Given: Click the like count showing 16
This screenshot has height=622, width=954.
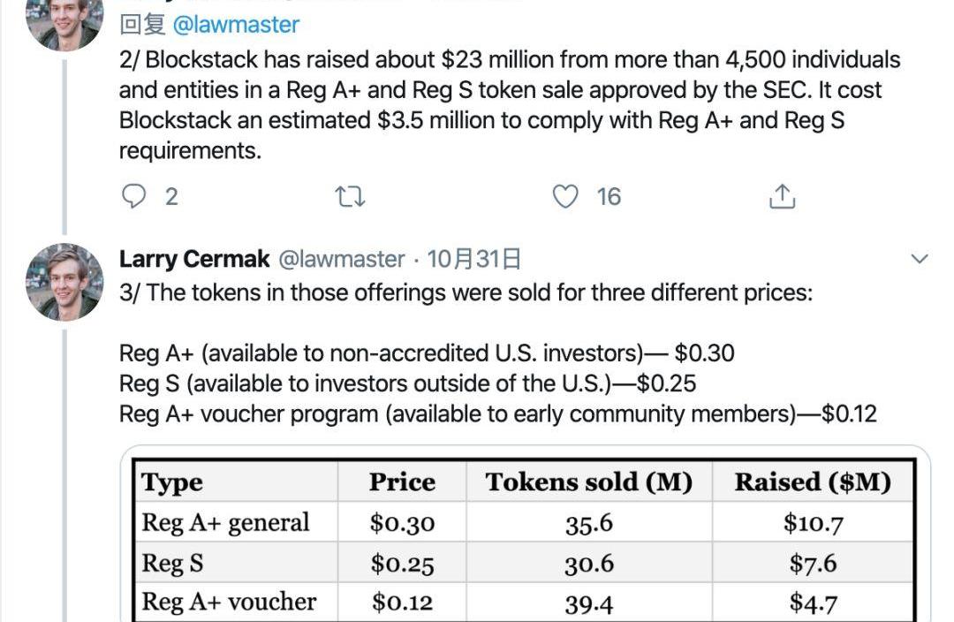Looking at the screenshot, I should [x=609, y=196].
